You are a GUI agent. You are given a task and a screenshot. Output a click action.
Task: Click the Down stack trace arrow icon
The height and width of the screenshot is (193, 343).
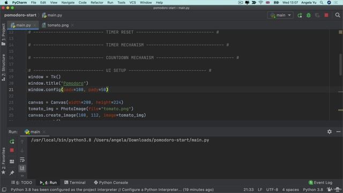tap(22, 150)
